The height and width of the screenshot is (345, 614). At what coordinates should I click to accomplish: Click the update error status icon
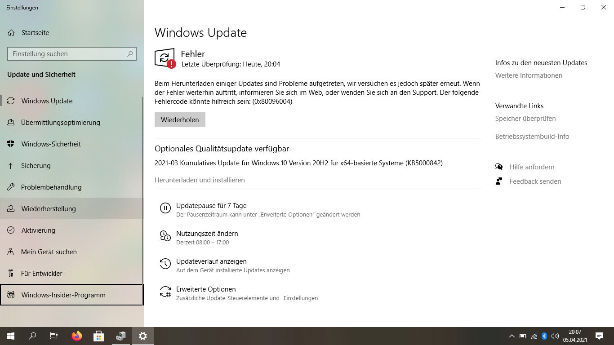pyautogui.click(x=165, y=58)
